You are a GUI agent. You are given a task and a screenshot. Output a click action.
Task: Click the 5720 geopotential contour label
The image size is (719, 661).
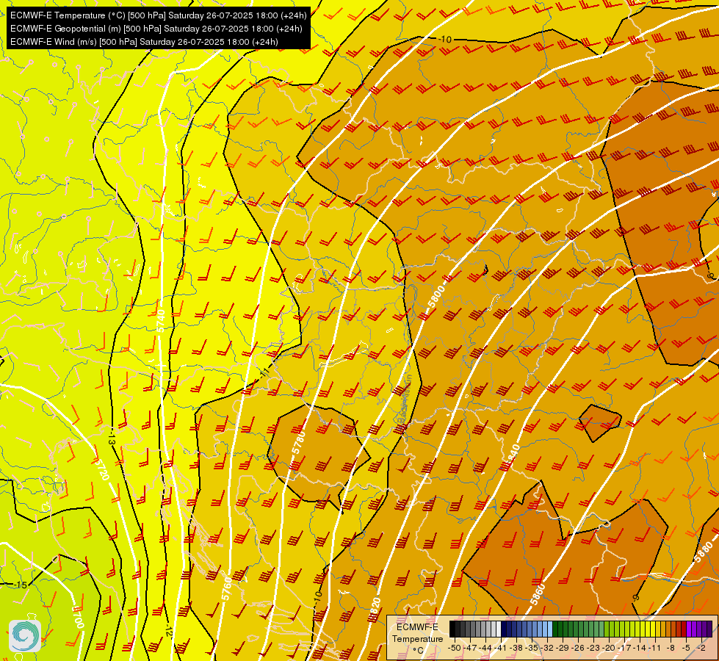pyautogui.click(x=102, y=469)
